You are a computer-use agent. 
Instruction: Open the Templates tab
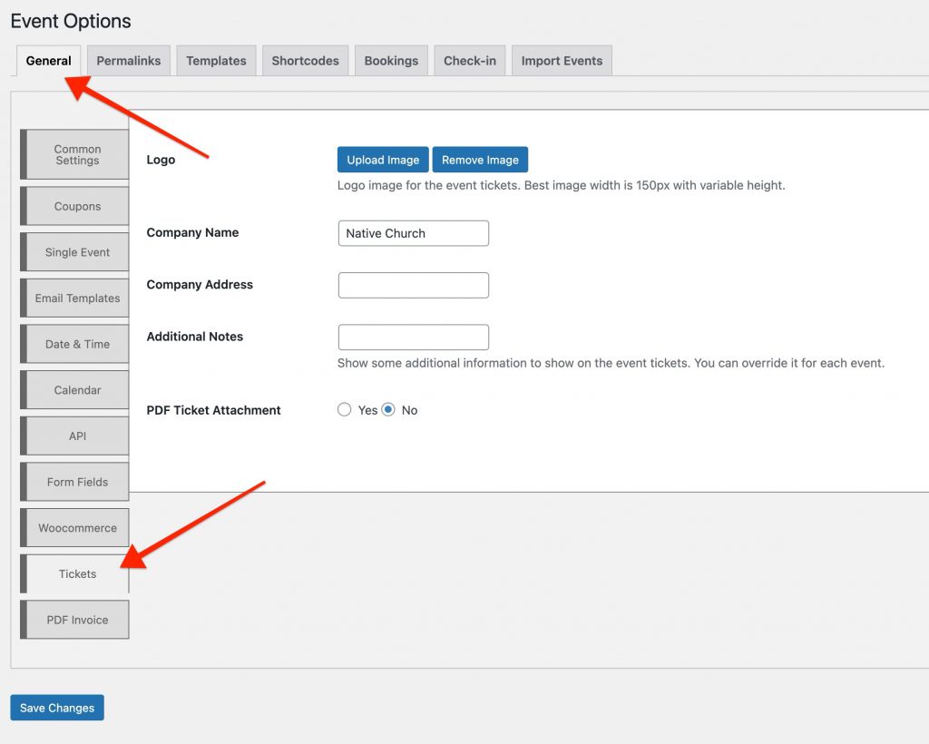pyautogui.click(x=216, y=61)
